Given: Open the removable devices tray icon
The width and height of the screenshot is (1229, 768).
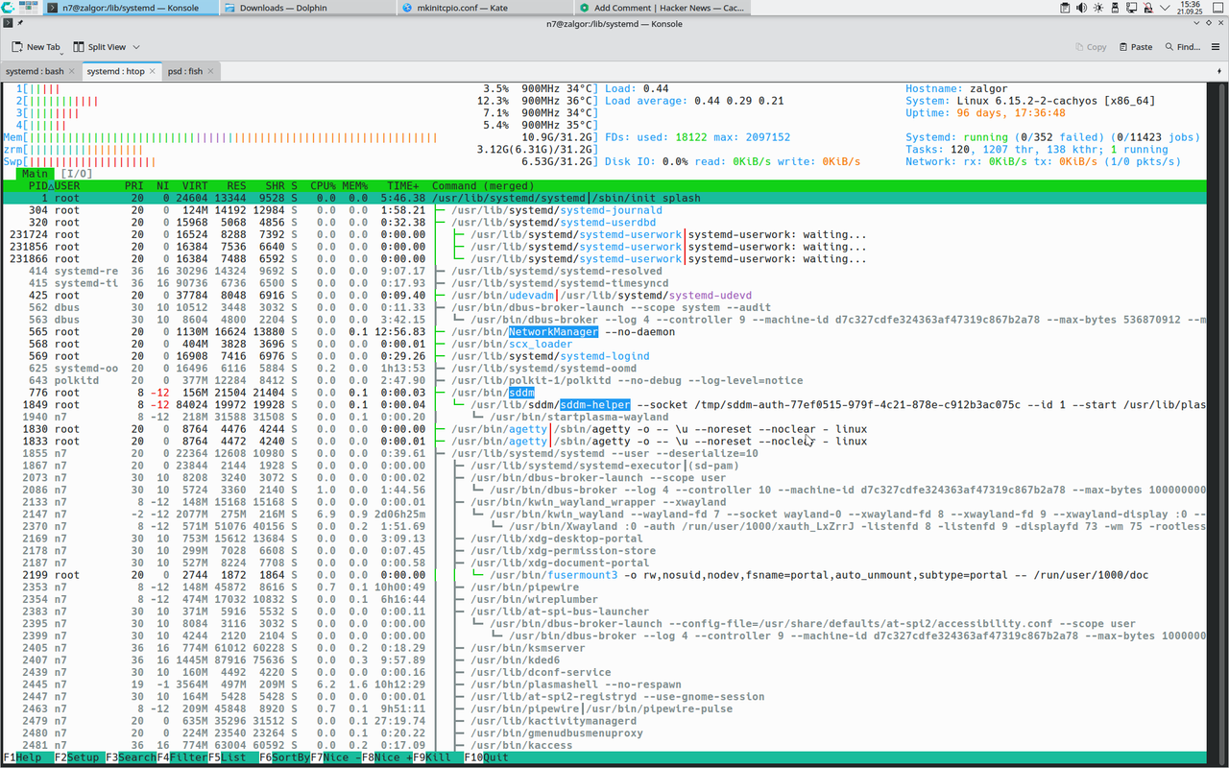Looking at the screenshot, I should point(1116,7).
